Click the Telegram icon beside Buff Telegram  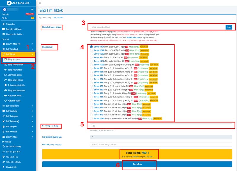(x=4, y=116)
